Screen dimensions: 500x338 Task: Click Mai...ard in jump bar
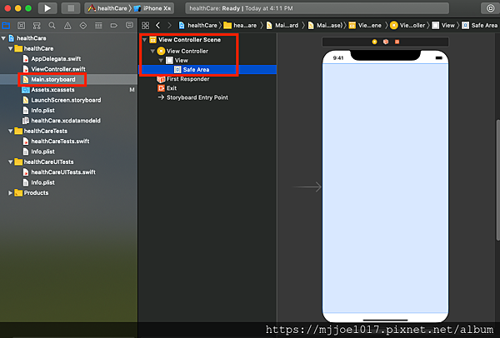point(282,26)
